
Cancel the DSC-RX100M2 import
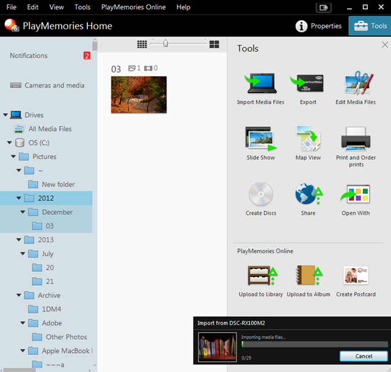coord(364,356)
